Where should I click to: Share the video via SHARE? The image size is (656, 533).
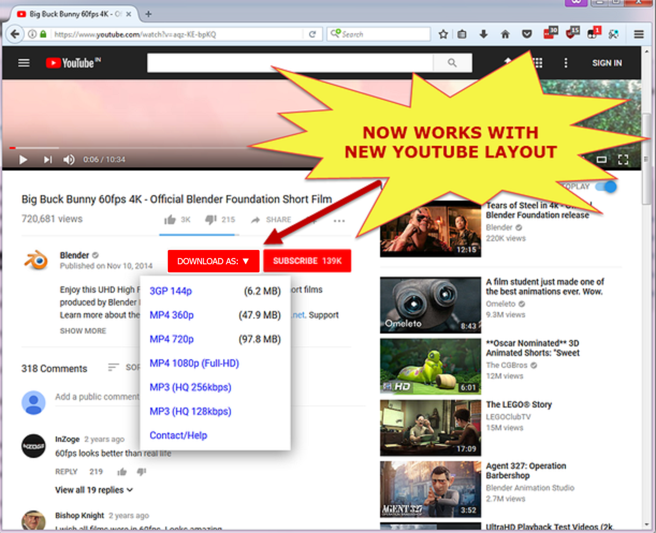271,220
